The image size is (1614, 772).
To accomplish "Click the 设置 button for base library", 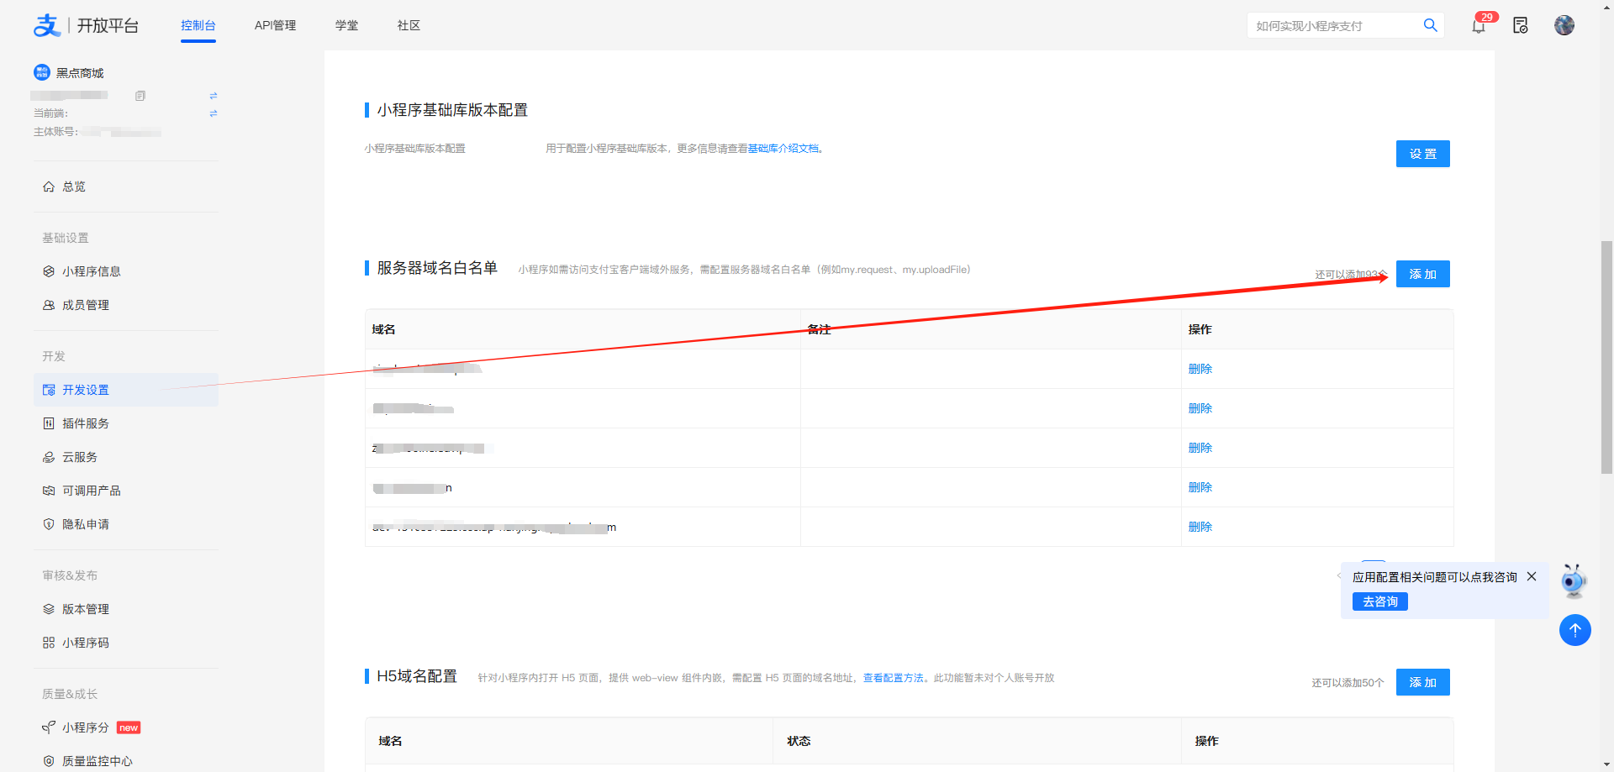I will point(1422,154).
